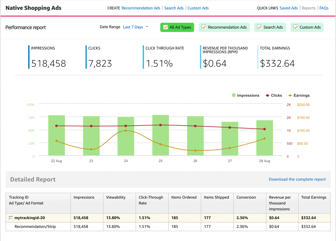336x241 pixels.
Task: Open the Reports quick link
Action: (x=309, y=8)
